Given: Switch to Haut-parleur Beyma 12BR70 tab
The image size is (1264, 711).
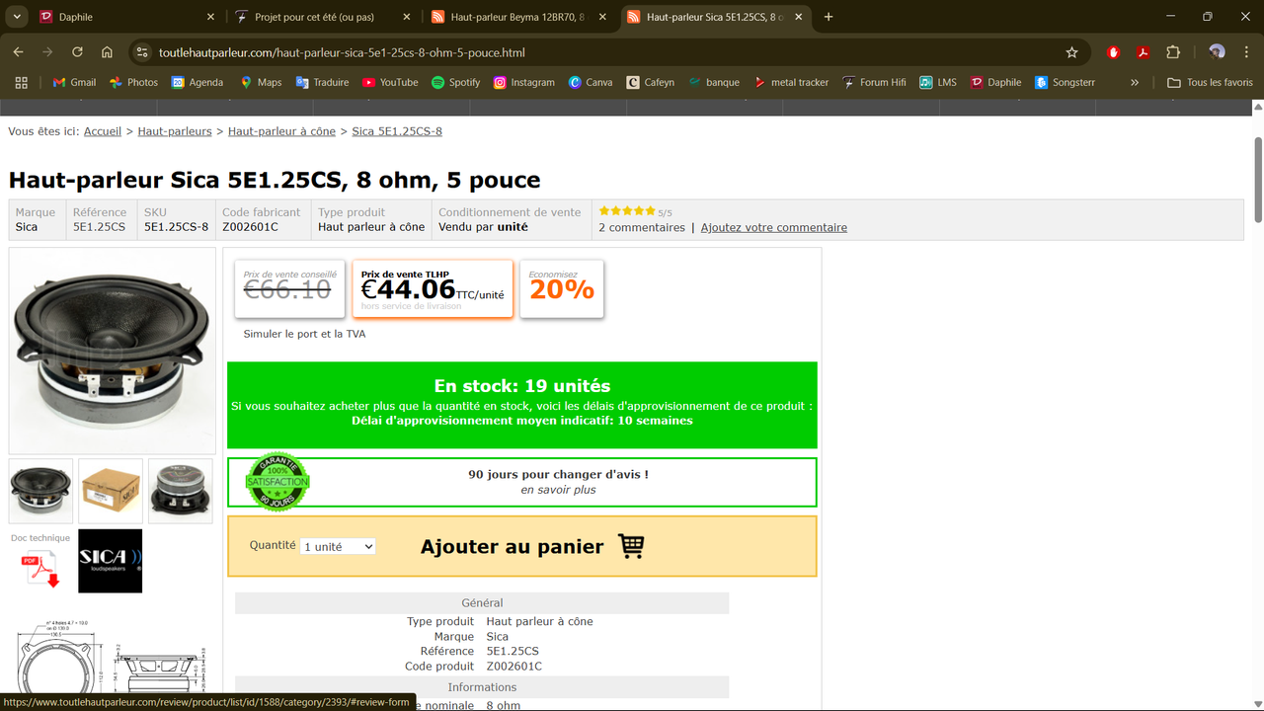Looking at the screenshot, I should coord(518,17).
